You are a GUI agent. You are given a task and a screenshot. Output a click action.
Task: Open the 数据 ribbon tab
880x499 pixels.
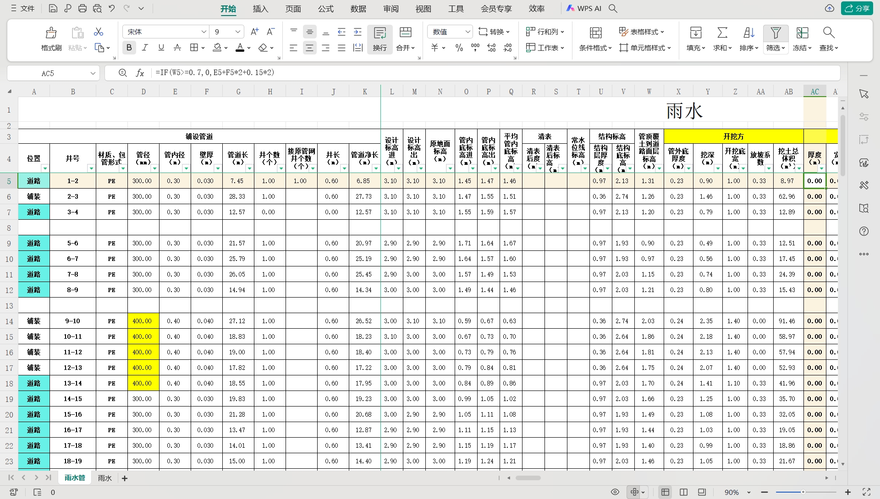pyautogui.click(x=358, y=9)
